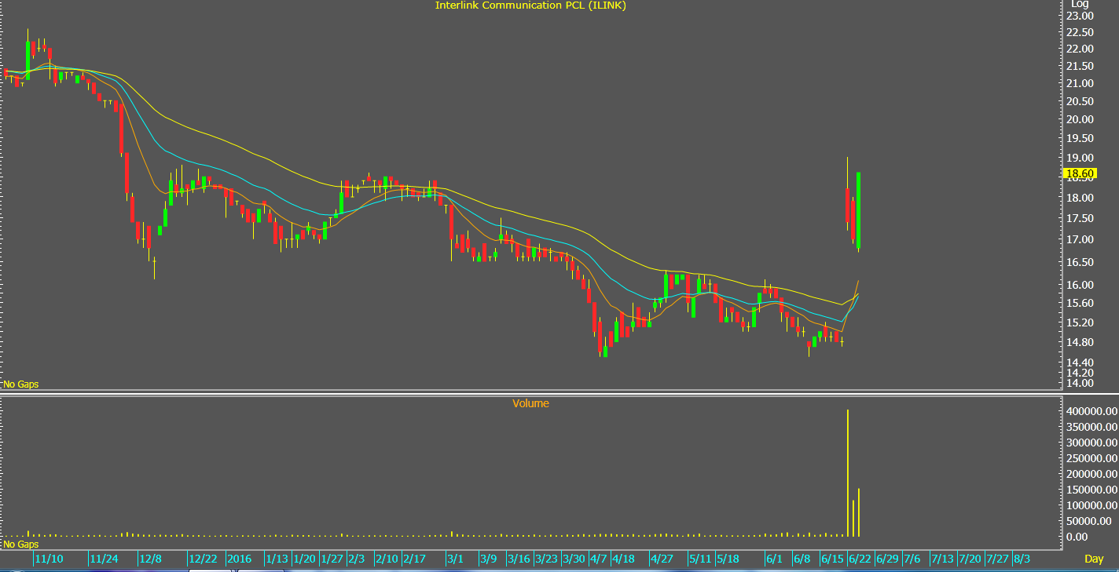Click the 4/18 date axis label
This screenshot has width=1119, height=572.
point(624,559)
